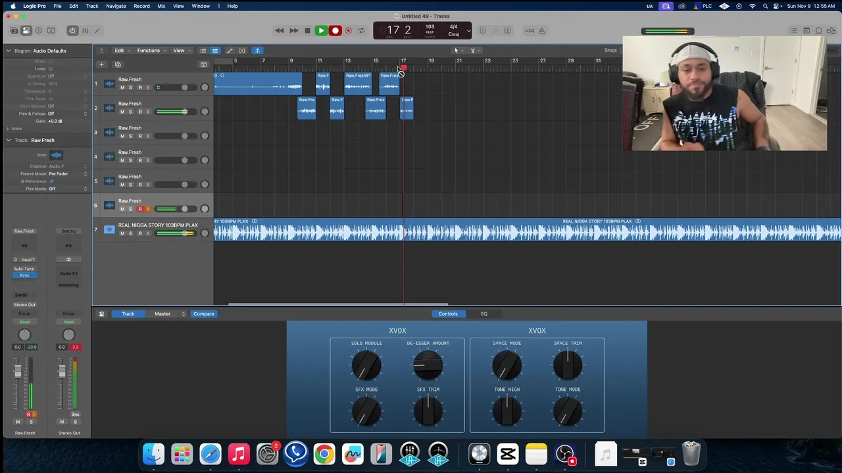Click the Raw.Fresh channel volume fader
Image resolution: width=842 pixels, height=473 pixels.
click(18, 372)
